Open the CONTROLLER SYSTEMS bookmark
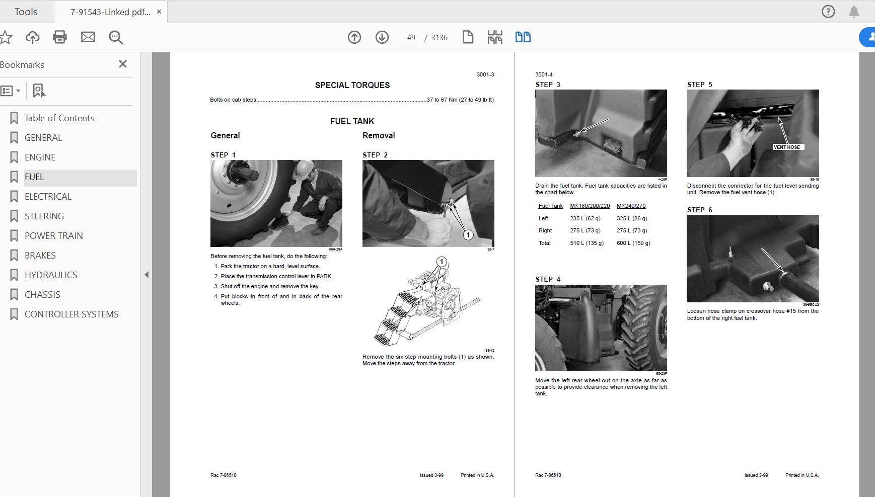This screenshot has width=875, height=497. [71, 314]
